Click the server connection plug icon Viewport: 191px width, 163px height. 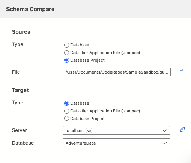pyautogui.click(x=183, y=129)
